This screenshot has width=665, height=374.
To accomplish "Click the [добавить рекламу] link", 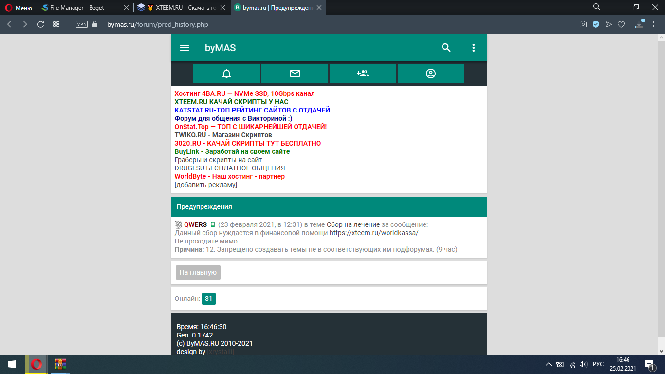I will pyautogui.click(x=205, y=185).
